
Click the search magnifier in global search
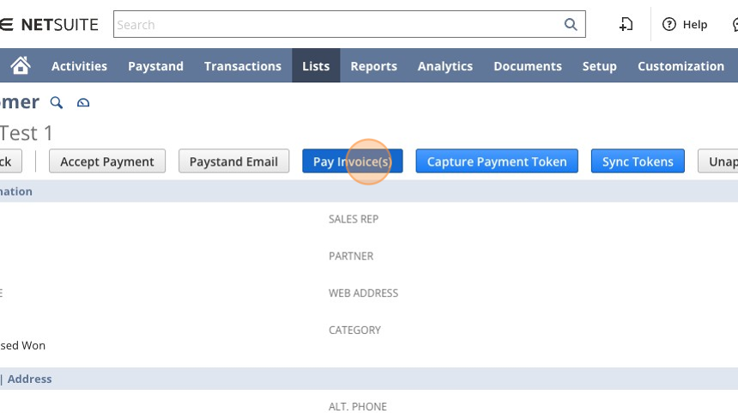click(x=571, y=25)
